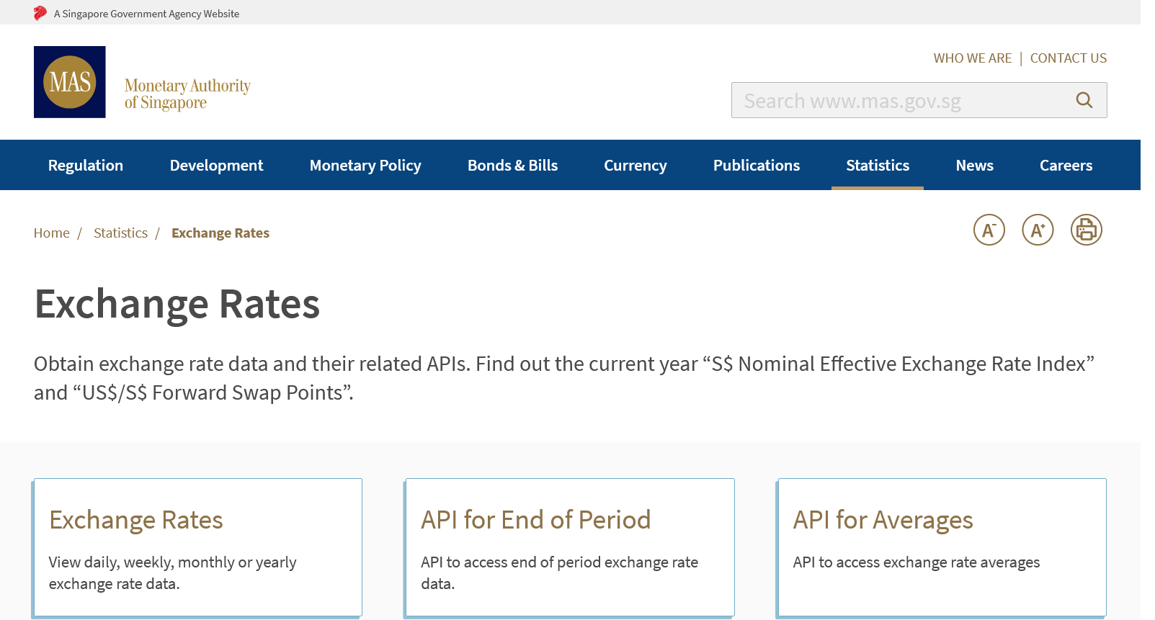The width and height of the screenshot is (1155, 620).
Task: Visit the Careers page
Action: coord(1066,166)
